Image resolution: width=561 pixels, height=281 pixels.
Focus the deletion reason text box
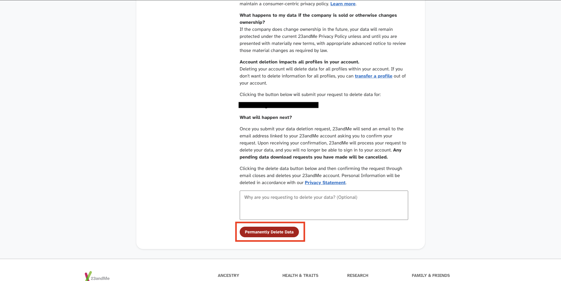(324, 205)
